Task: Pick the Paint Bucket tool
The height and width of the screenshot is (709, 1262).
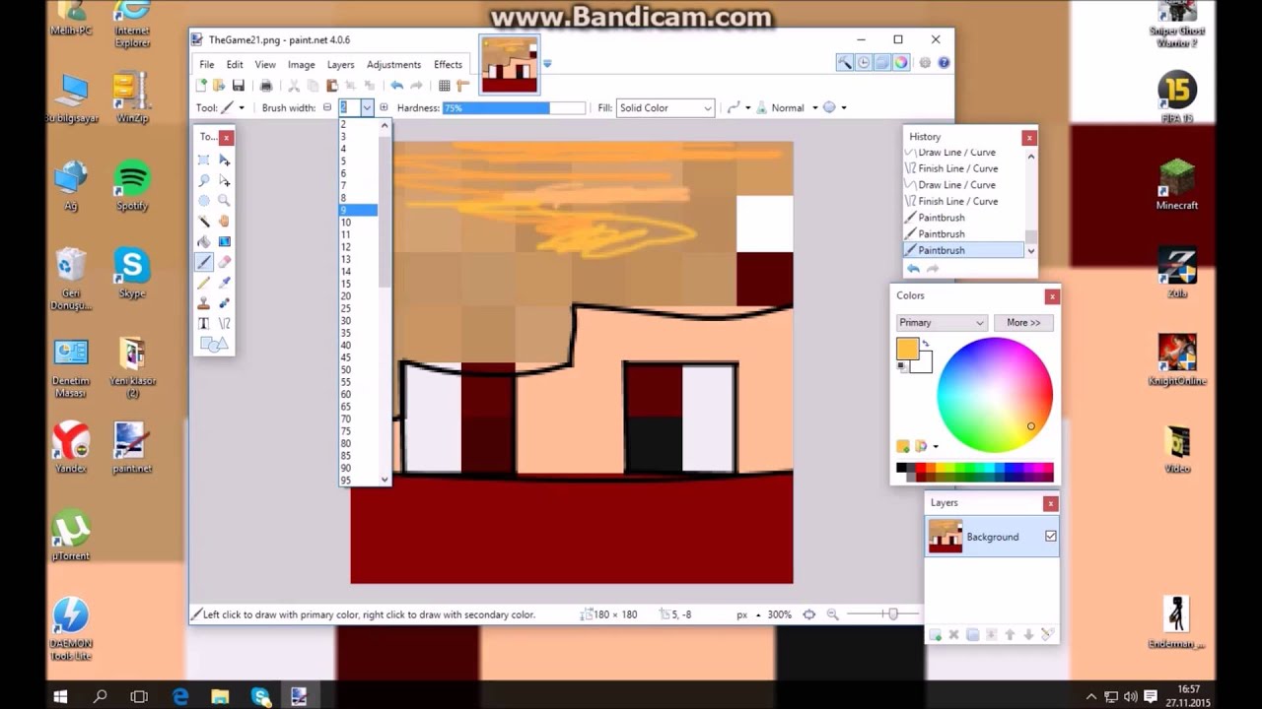Action: [204, 242]
